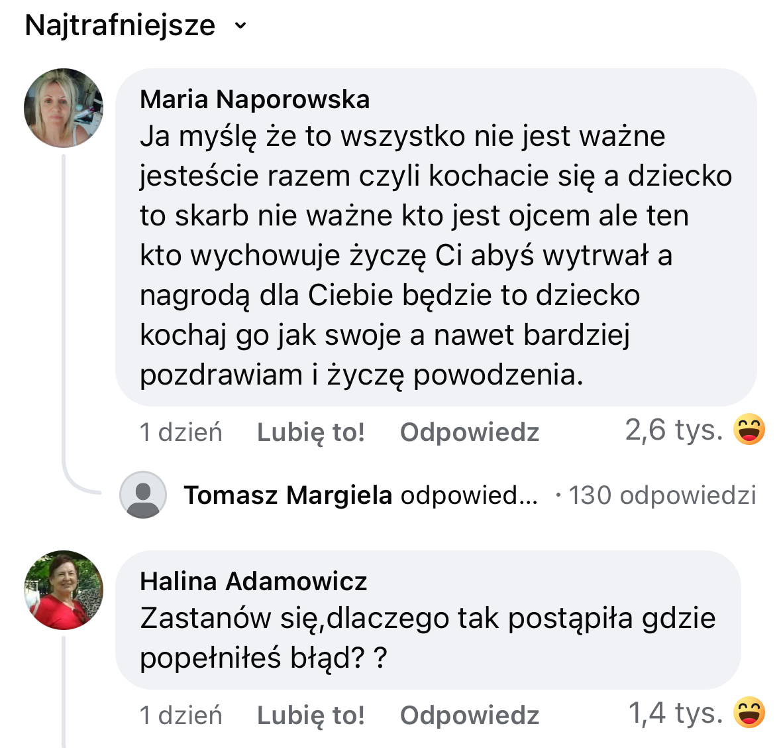This screenshot has height=748, width=781.
Task: Open the Najtrafniejsze sorting dropdown
Action: [121, 26]
